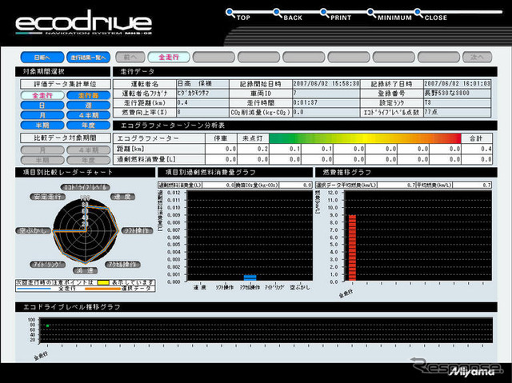Image resolution: width=512 pixels, height=383 pixels.
Task: Select the 全走行 tab in top row
Action: click(169, 57)
